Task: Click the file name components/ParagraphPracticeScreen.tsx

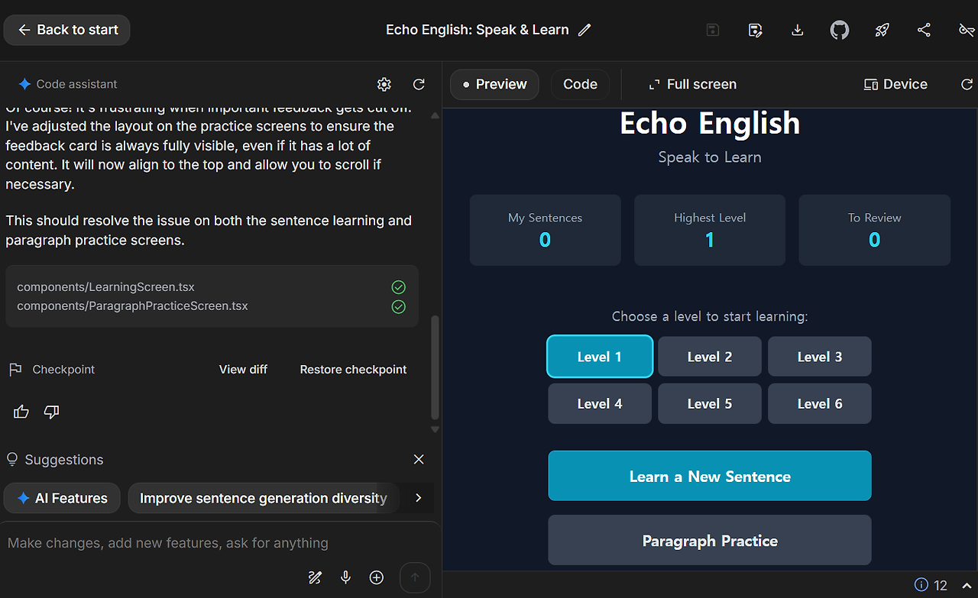Action: (132, 306)
